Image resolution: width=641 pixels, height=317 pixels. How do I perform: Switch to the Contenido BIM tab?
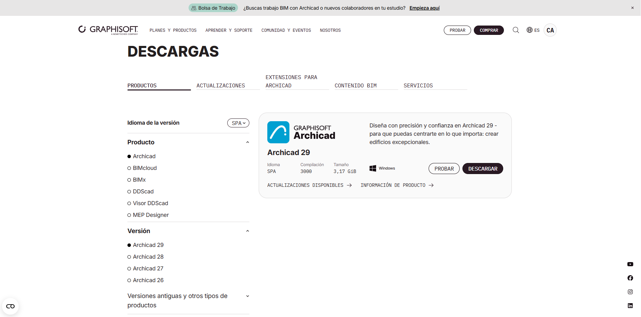(x=366, y=86)
